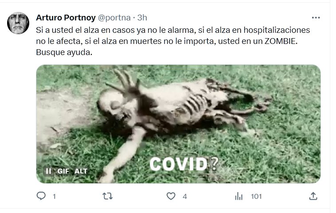Retweet this post using the repost icon
Image resolution: width=336 pixels, height=213 pixels.
click(x=107, y=196)
